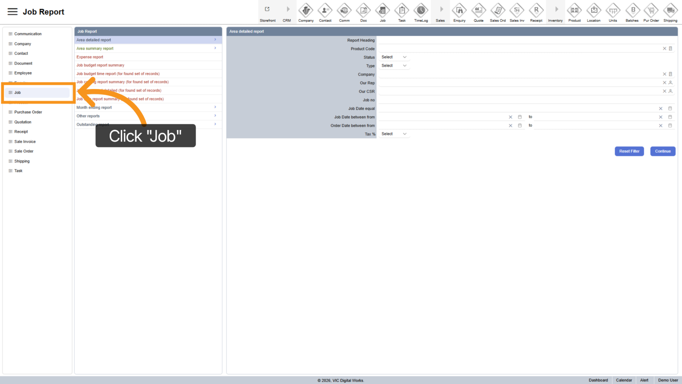The height and width of the screenshot is (384, 682).
Task: Click the Continue button
Action: pos(663,151)
